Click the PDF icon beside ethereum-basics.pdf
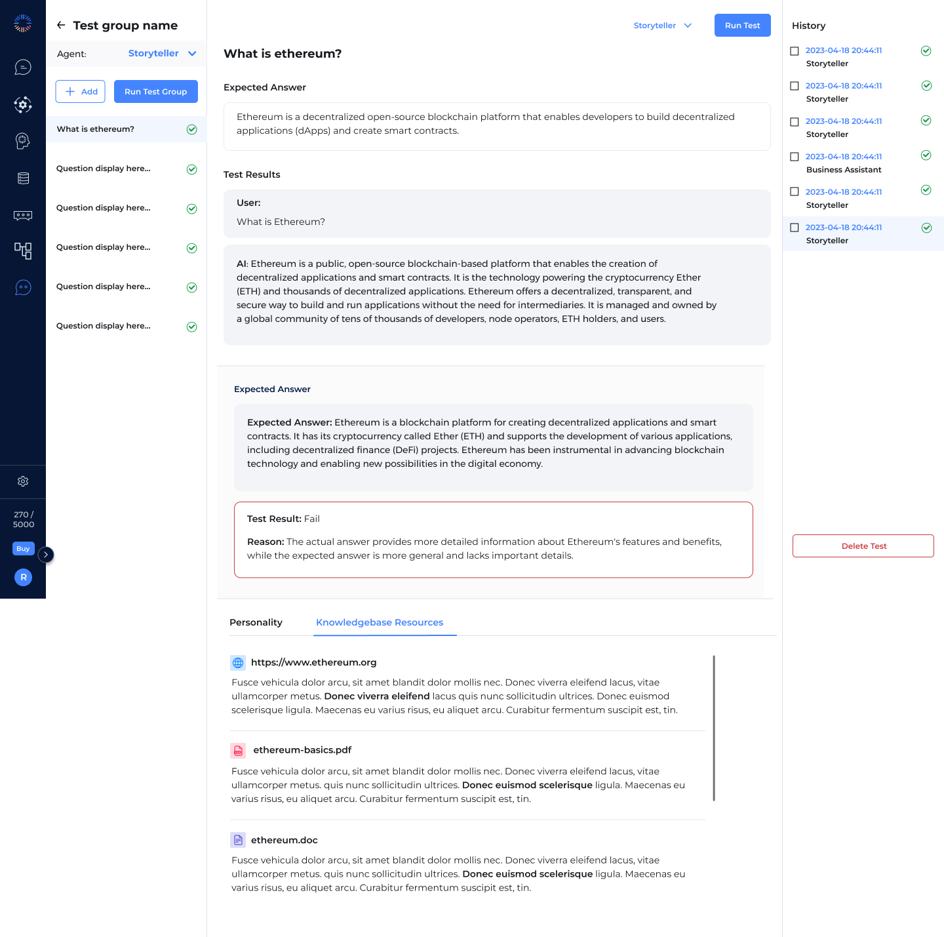 point(238,750)
